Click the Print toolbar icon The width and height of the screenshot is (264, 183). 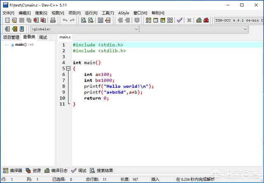53,20
